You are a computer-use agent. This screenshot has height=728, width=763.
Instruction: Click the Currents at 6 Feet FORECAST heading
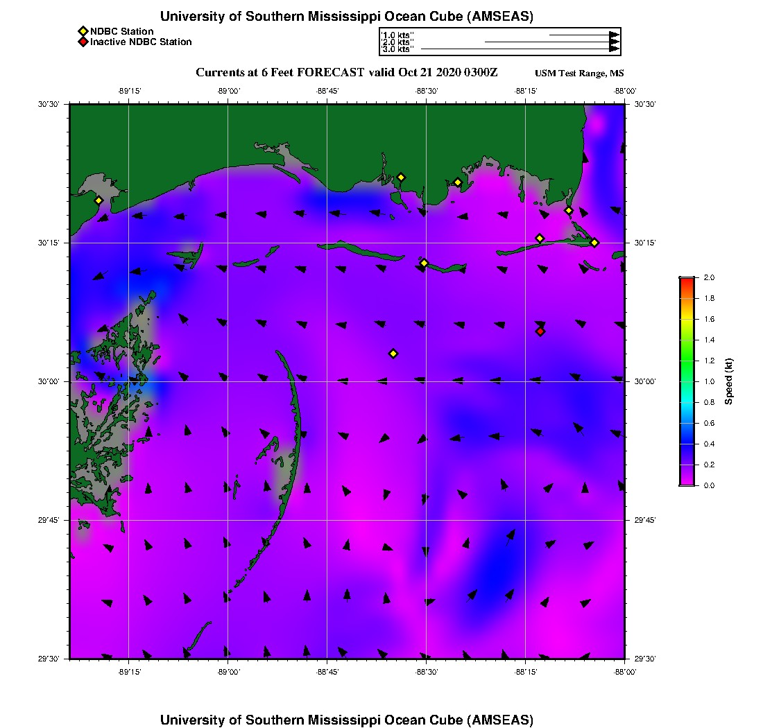[347, 73]
